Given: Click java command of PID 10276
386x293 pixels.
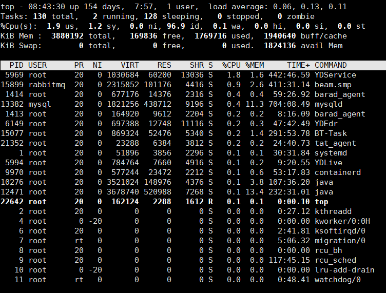Looking at the screenshot, I should (324, 182).
